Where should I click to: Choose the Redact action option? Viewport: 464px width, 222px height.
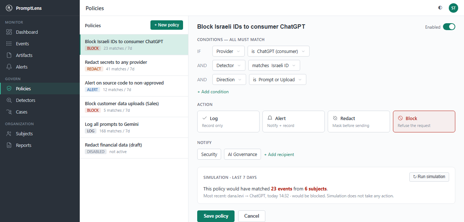(x=359, y=122)
